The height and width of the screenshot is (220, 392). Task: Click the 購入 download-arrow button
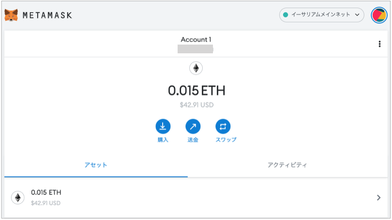(163, 126)
